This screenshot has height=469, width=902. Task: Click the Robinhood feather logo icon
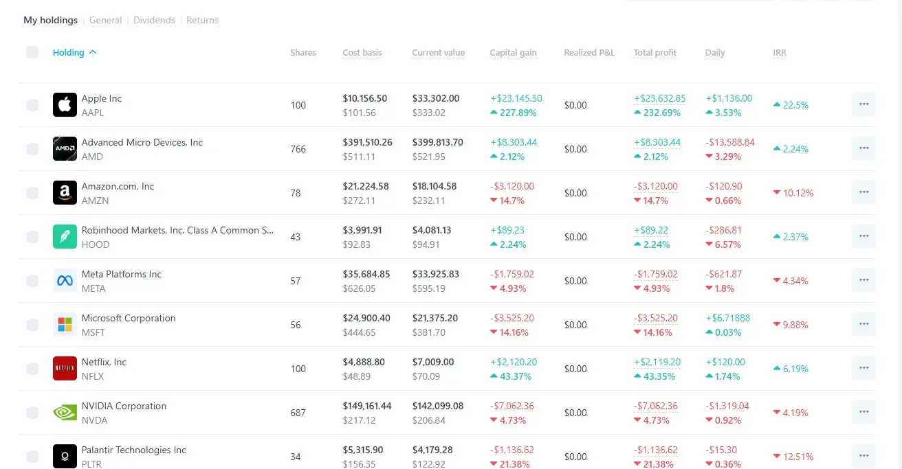(65, 237)
